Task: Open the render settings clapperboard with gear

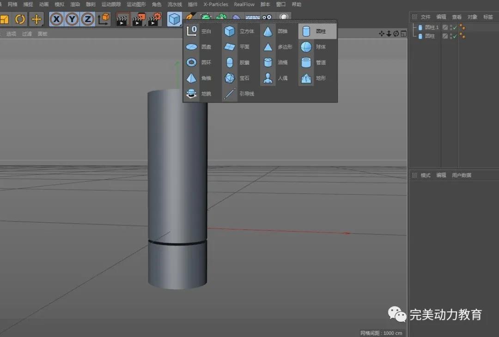Action: pos(155,19)
